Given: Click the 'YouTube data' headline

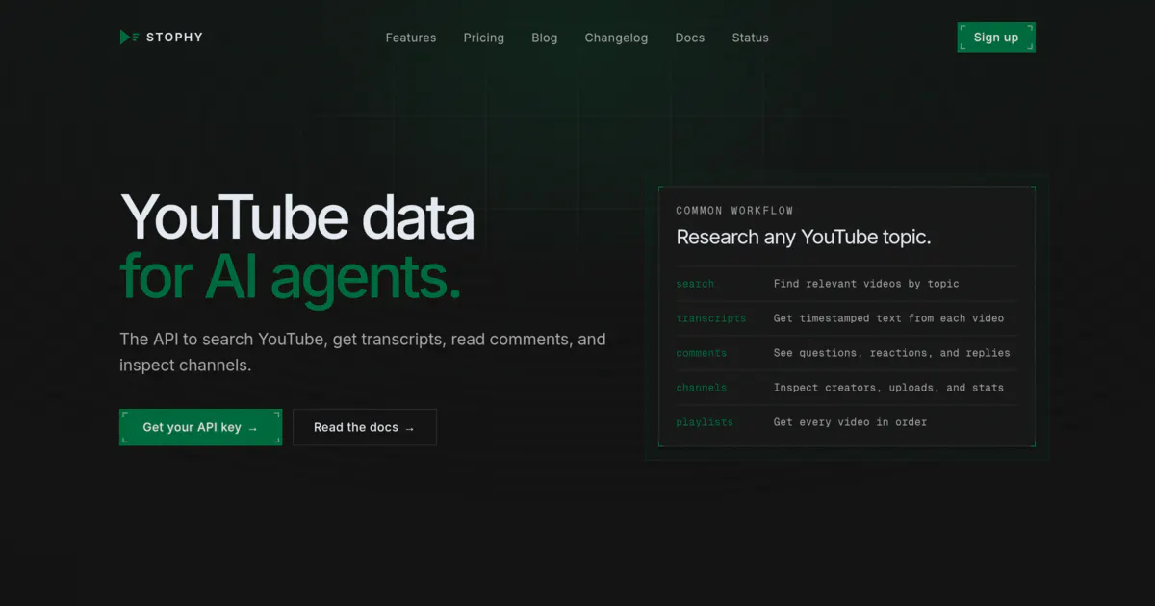Looking at the screenshot, I should [x=297, y=216].
